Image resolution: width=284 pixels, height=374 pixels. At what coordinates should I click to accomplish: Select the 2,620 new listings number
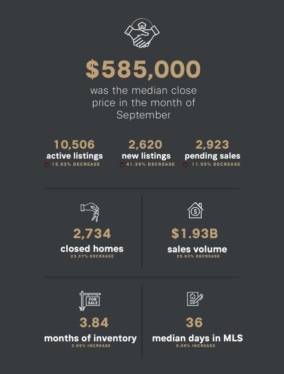tap(145, 144)
